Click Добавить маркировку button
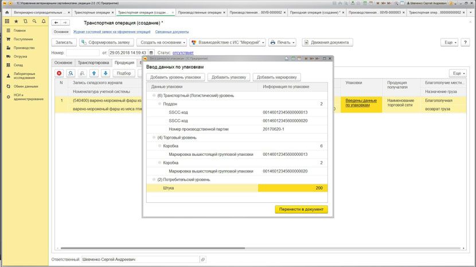This screenshot has height=267, width=476. coord(276,77)
